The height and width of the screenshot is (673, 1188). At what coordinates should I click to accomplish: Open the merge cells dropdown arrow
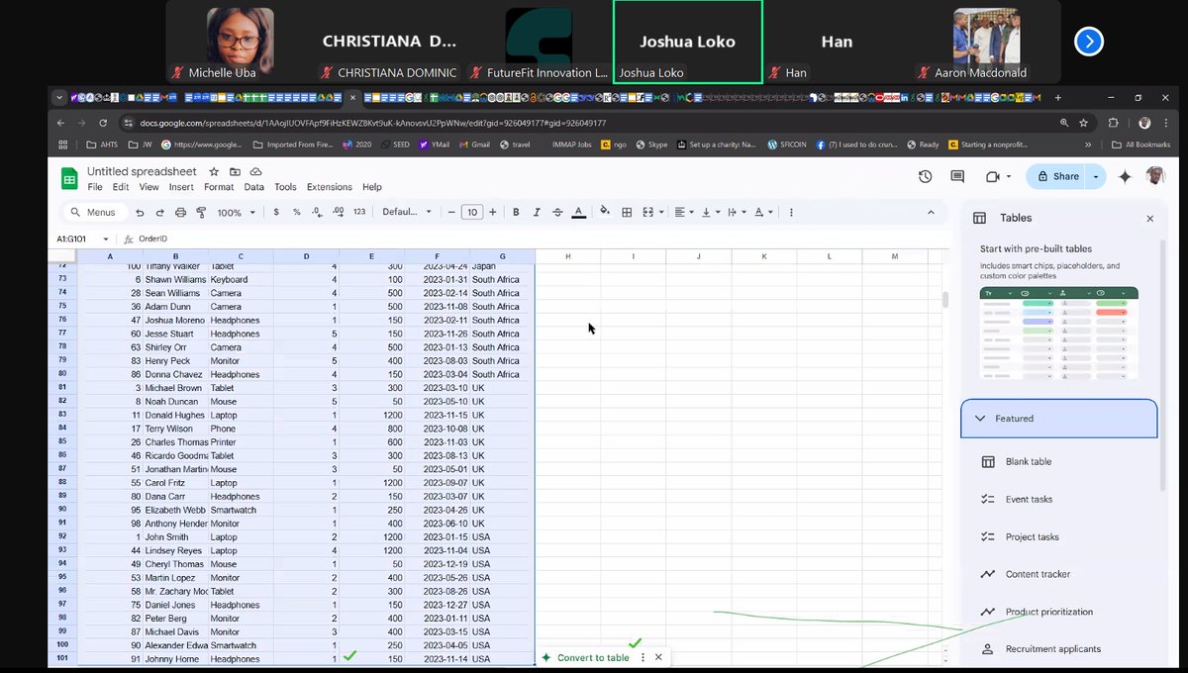tap(662, 212)
